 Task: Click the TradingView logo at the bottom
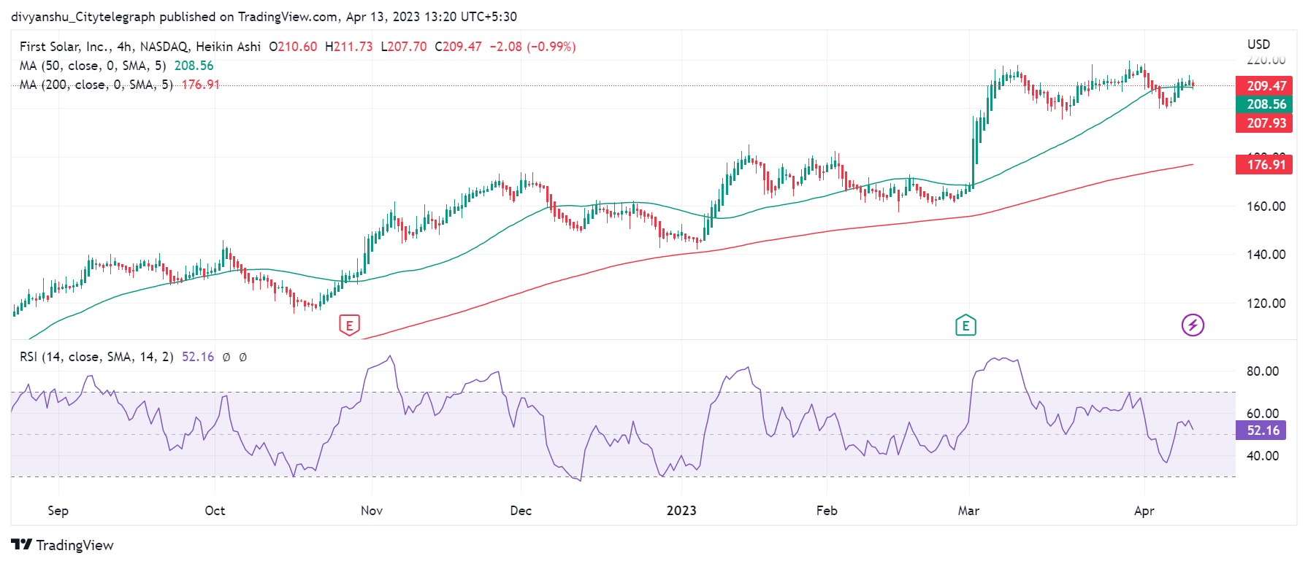pyautogui.click(x=62, y=545)
